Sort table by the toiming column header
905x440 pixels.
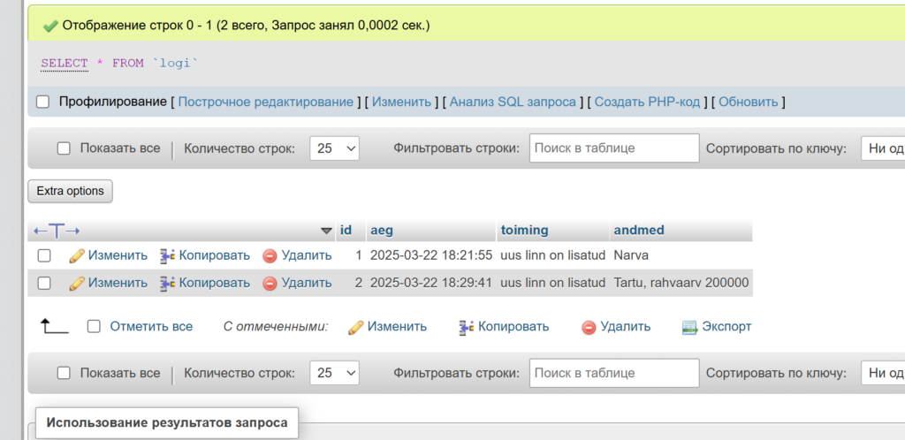(x=524, y=230)
